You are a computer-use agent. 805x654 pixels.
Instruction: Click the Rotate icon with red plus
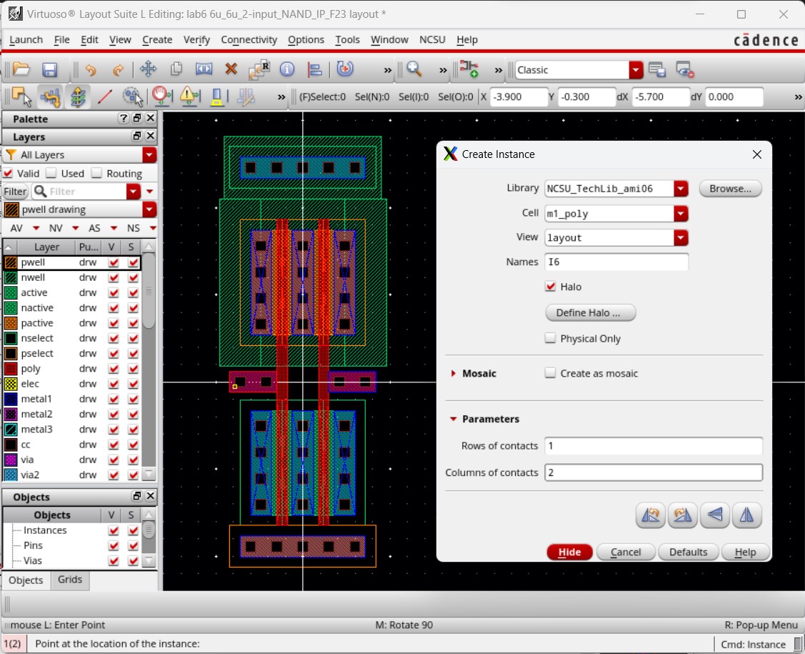point(345,69)
